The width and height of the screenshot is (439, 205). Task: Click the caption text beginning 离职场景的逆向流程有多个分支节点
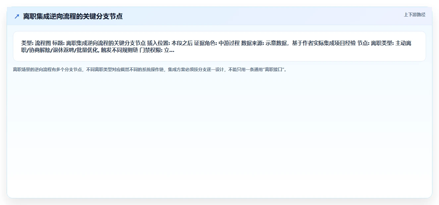tap(149, 70)
